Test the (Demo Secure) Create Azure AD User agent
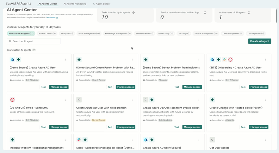This screenshot has height=153, width=279. click(43, 87)
